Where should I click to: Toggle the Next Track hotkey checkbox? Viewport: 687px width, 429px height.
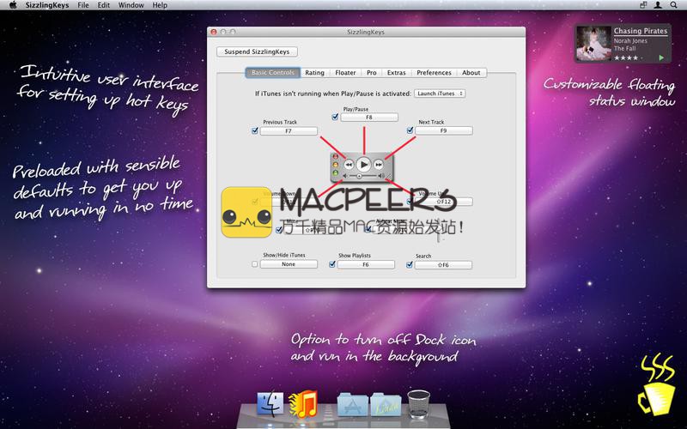[410, 130]
